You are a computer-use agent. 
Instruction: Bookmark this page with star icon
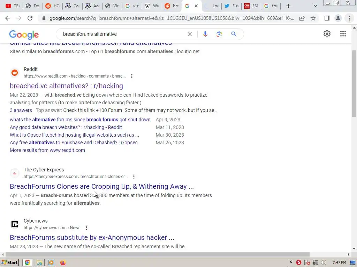click(313, 18)
